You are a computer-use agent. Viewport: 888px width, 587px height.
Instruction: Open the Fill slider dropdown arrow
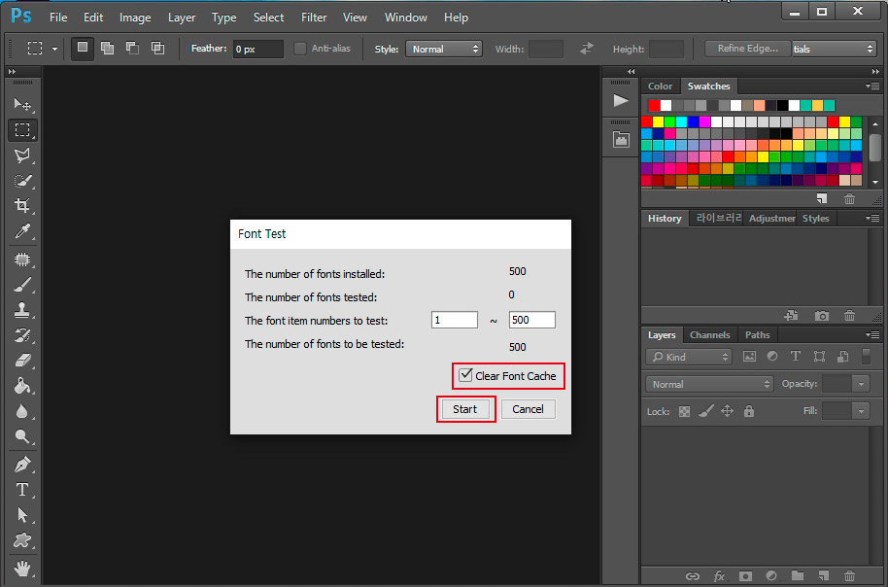tap(862, 411)
